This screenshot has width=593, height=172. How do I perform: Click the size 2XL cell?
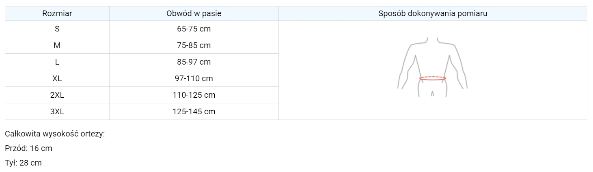pos(57,95)
